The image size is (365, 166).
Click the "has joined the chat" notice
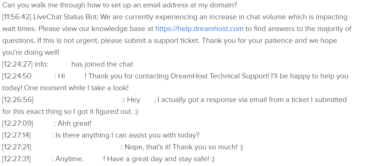(x=102, y=64)
